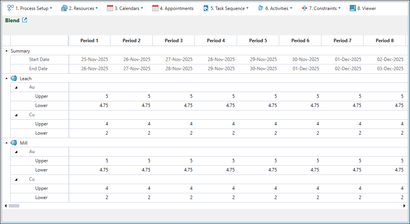Viewport: 410px width, 224px height.
Task: Click the scroll right arrow
Action: 404,206
